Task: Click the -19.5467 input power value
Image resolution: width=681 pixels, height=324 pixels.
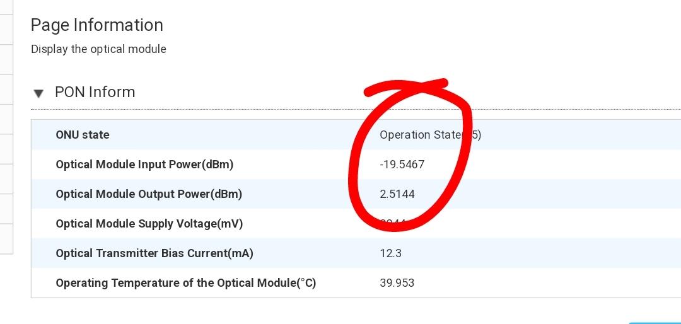Action: 402,165
